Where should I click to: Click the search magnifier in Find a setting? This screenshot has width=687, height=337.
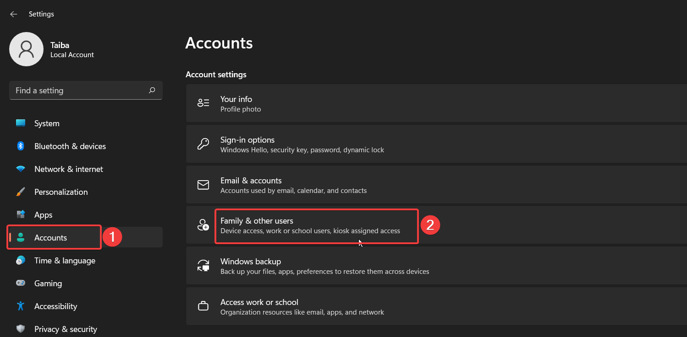pos(152,90)
